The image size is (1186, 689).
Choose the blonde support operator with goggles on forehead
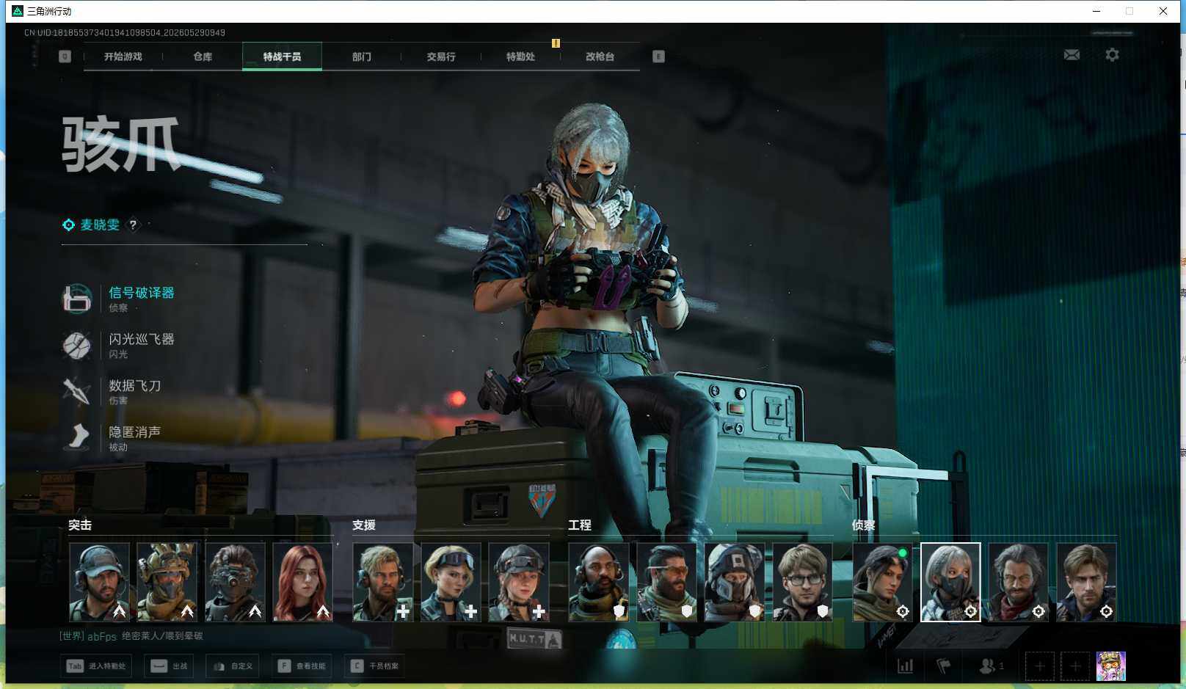point(451,582)
